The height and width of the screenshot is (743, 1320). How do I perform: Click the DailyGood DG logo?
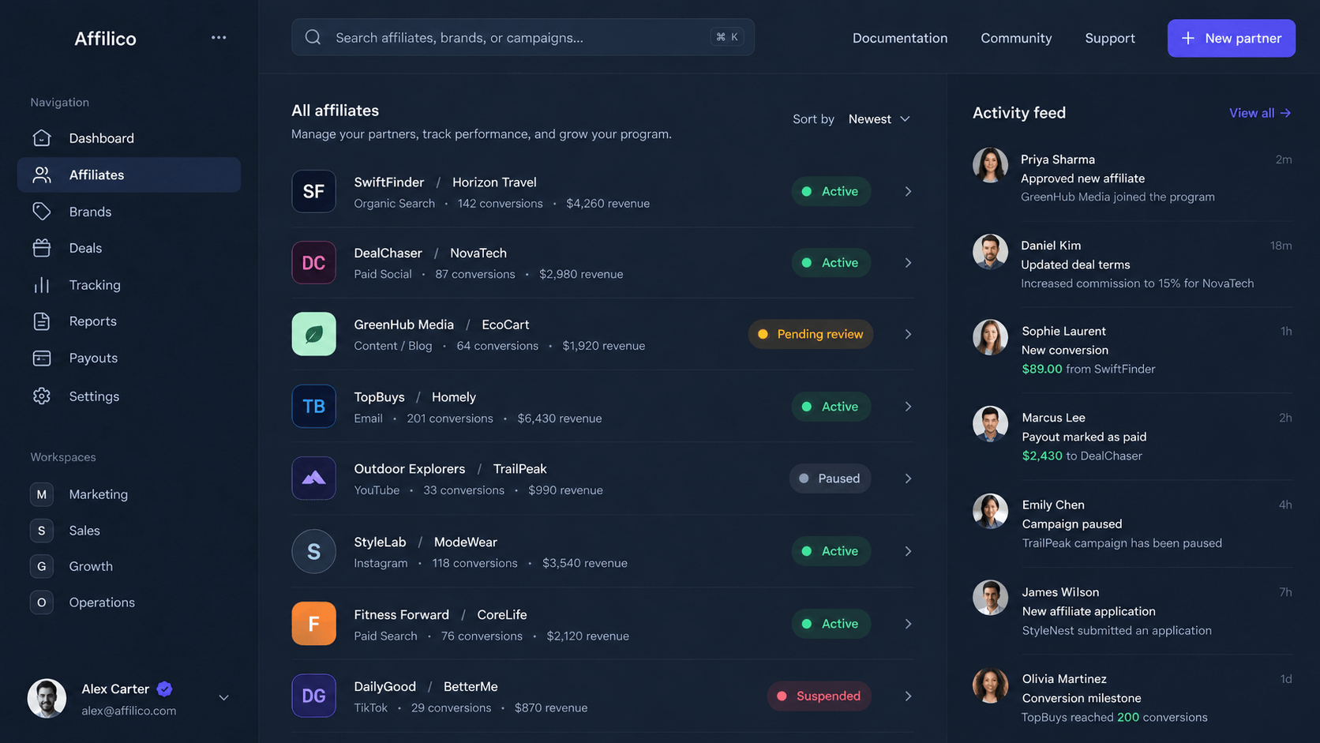tap(313, 696)
